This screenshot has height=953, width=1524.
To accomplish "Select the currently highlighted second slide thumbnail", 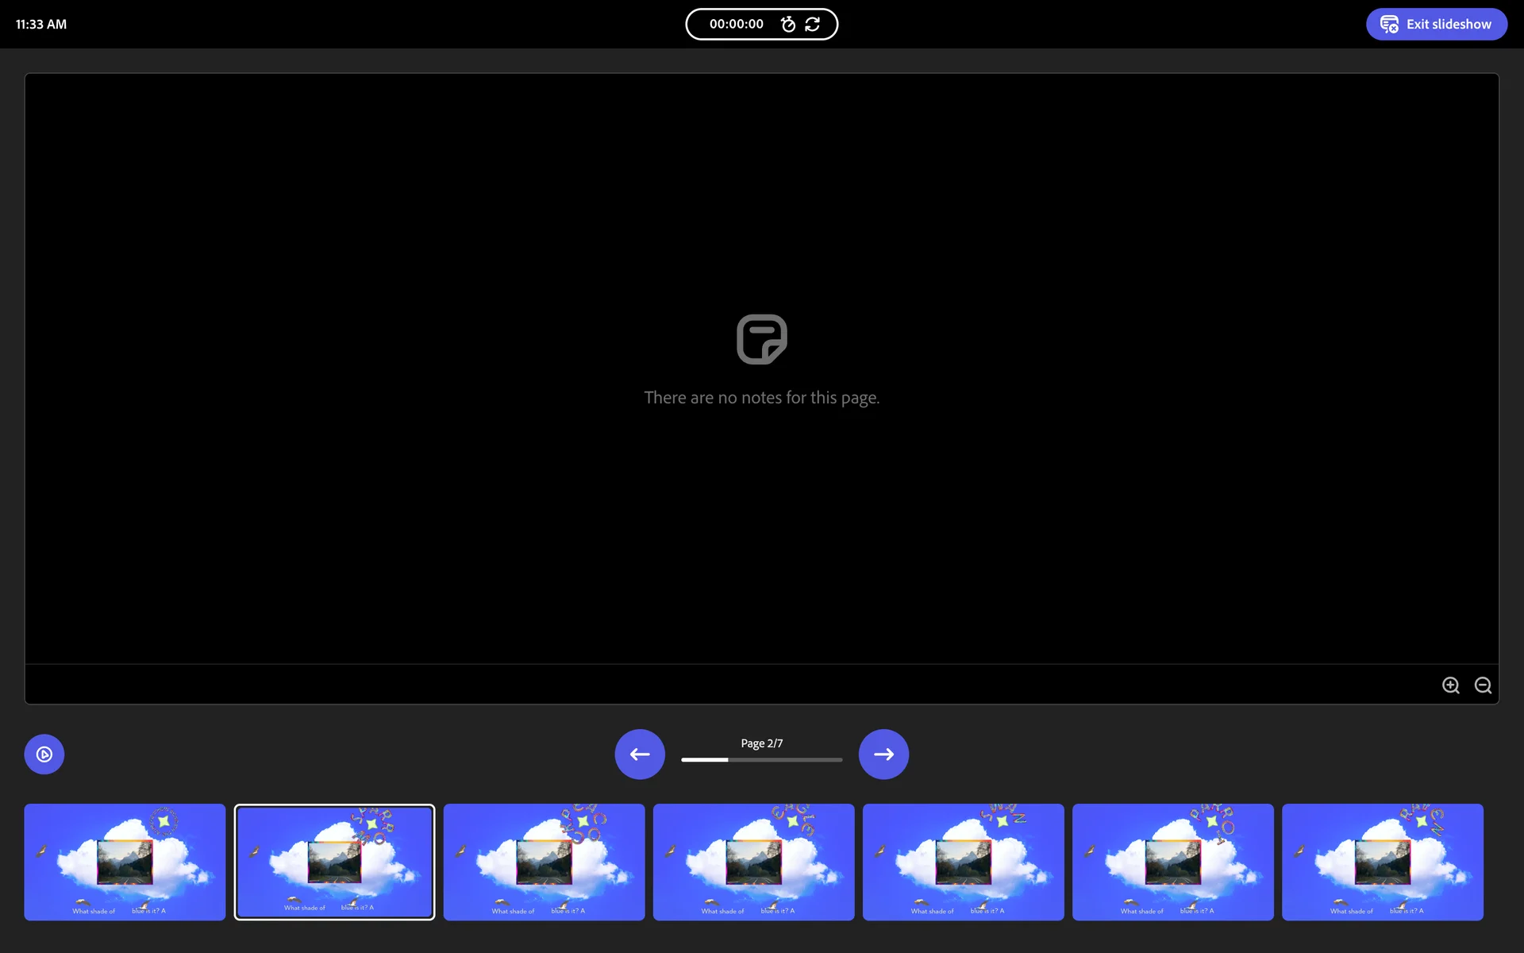I will click(x=334, y=862).
